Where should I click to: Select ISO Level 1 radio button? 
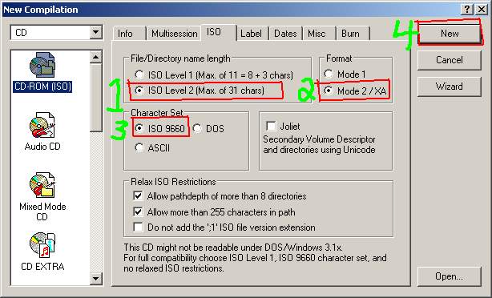(x=139, y=74)
